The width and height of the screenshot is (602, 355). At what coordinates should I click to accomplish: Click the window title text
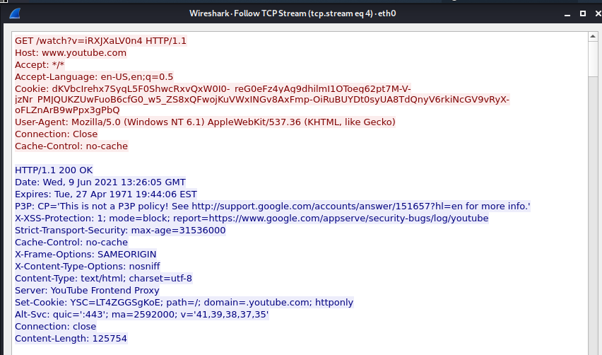(291, 13)
